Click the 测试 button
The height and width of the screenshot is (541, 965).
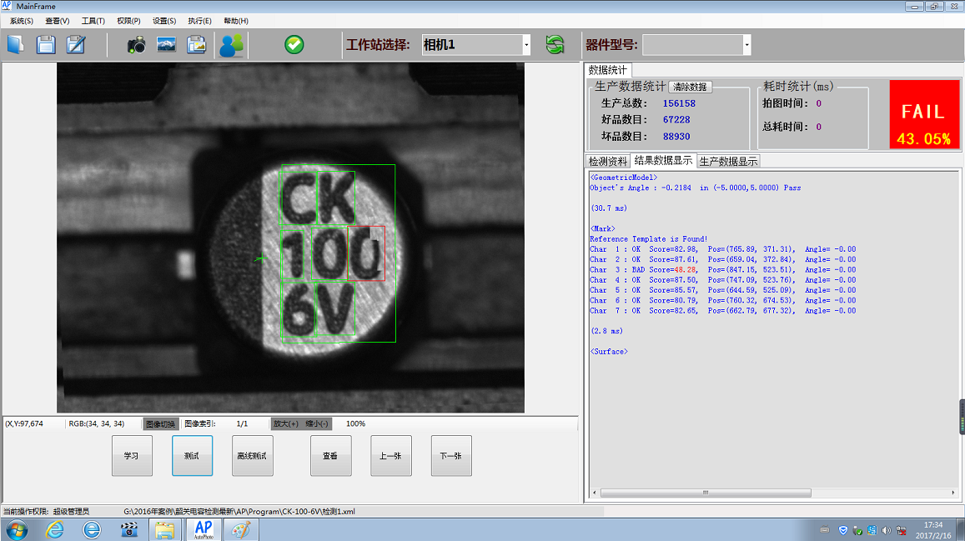[192, 455]
